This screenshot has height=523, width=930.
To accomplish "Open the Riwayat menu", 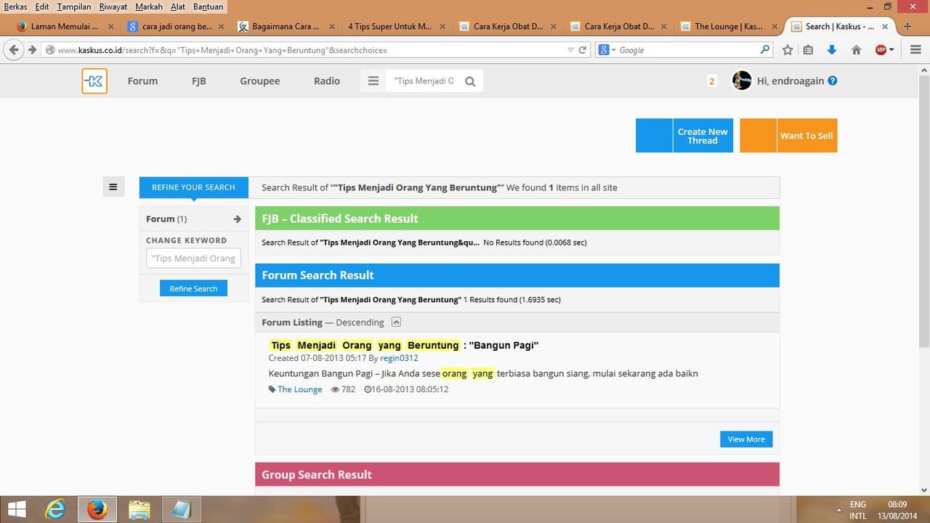I will click(x=113, y=7).
